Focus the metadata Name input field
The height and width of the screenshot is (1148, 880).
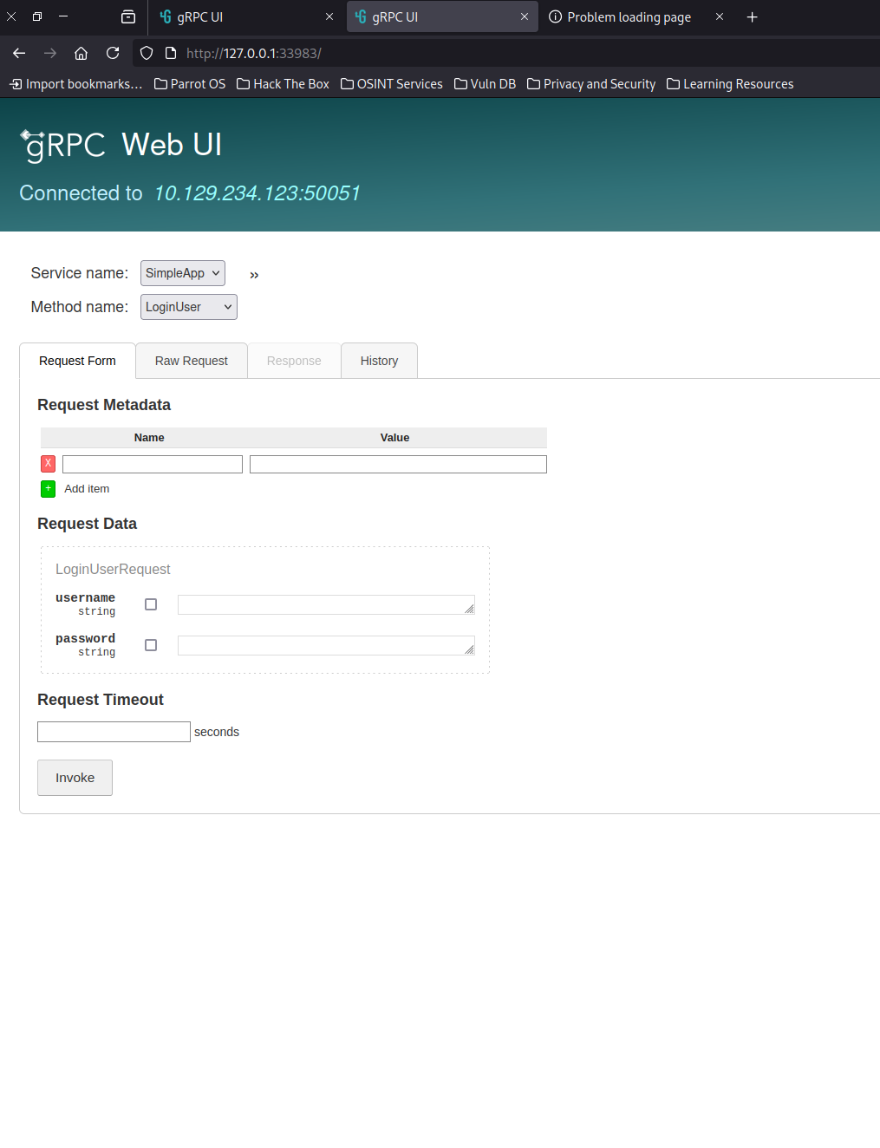point(153,465)
